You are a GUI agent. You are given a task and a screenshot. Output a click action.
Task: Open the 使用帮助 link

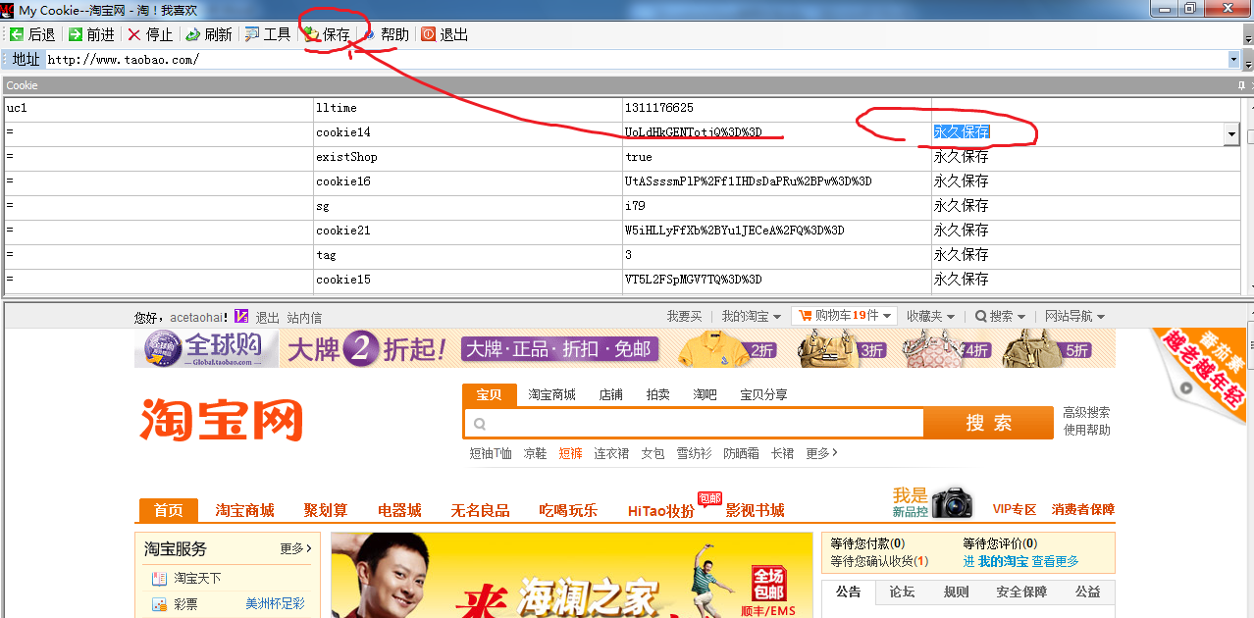pyautogui.click(x=1086, y=430)
